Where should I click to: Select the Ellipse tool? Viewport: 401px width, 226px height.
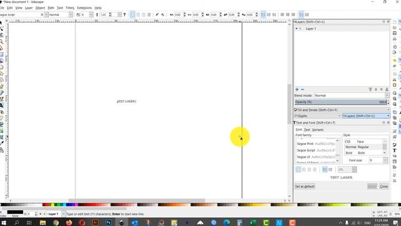1,67
